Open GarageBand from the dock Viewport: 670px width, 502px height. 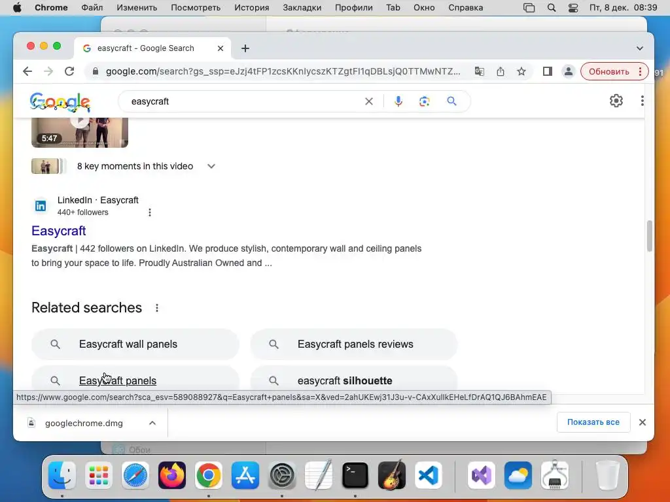coord(392,475)
